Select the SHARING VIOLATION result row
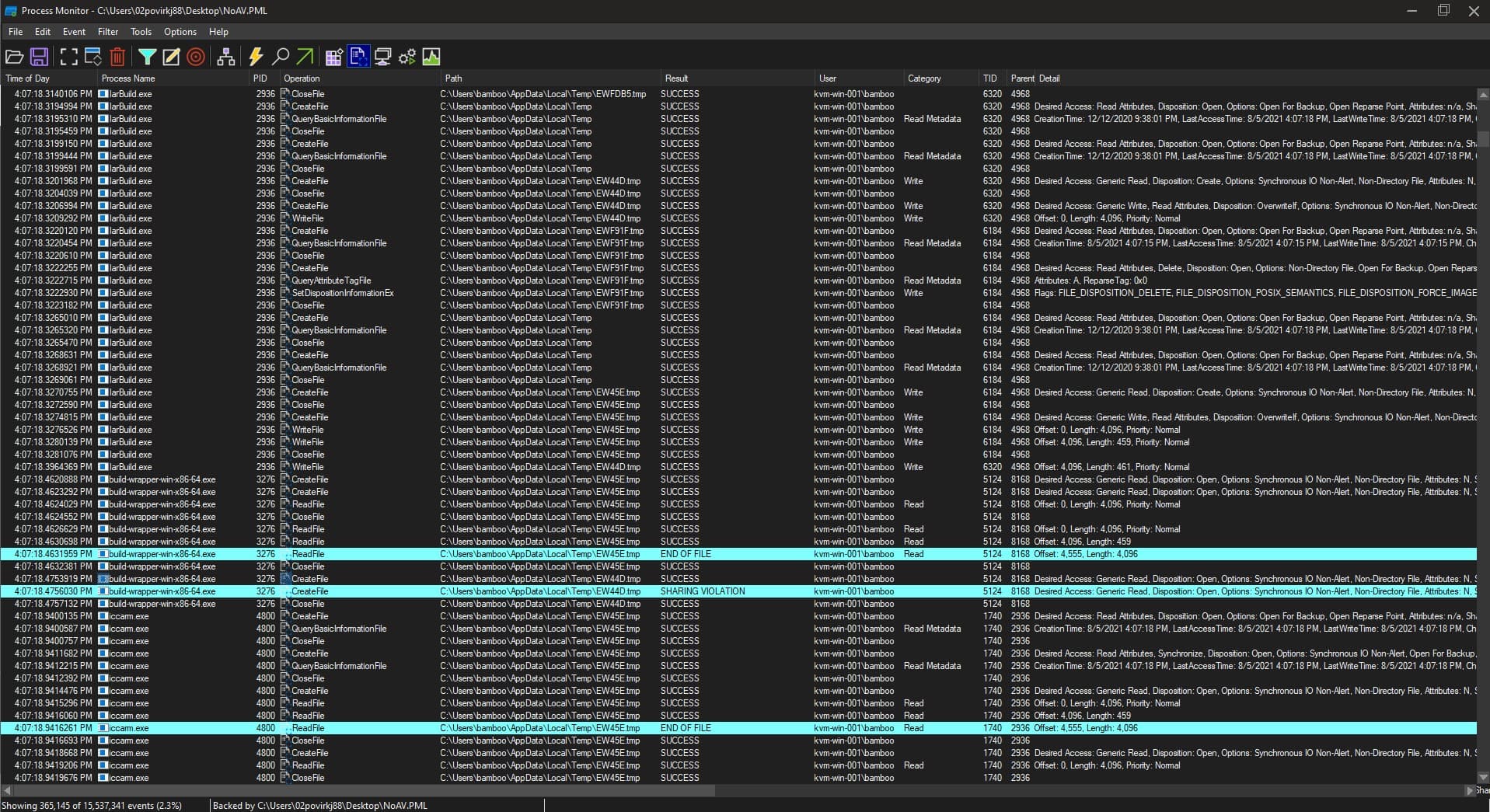This screenshot has height=812, width=1490. click(x=738, y=591)
